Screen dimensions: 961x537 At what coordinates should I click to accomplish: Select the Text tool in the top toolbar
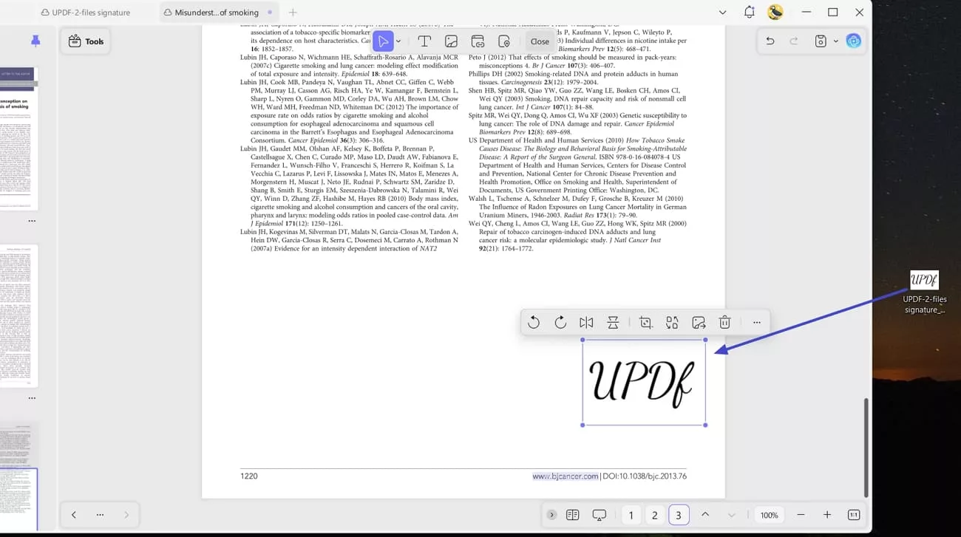coord(424,41)
